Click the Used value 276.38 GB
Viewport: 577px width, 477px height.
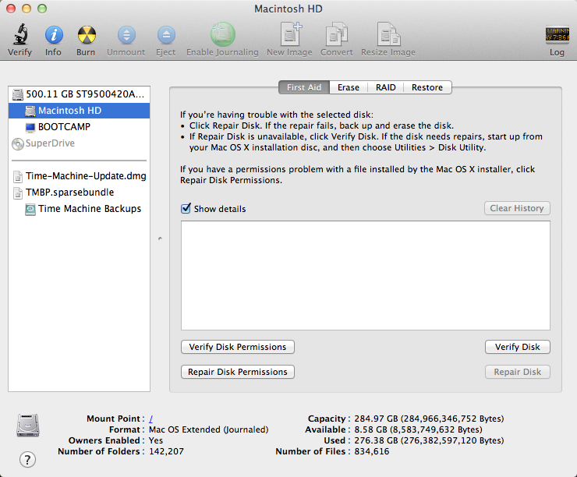[429, 440]
